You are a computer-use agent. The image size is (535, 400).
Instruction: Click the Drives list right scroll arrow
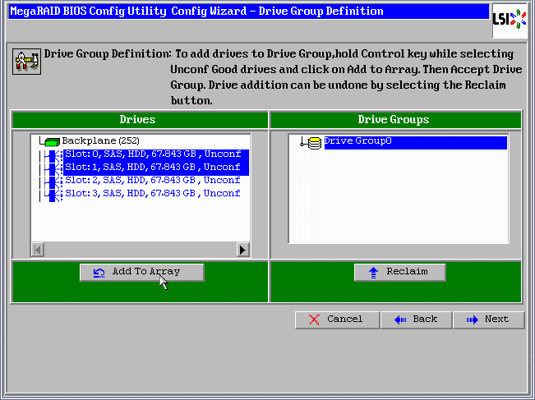[242, 250]
